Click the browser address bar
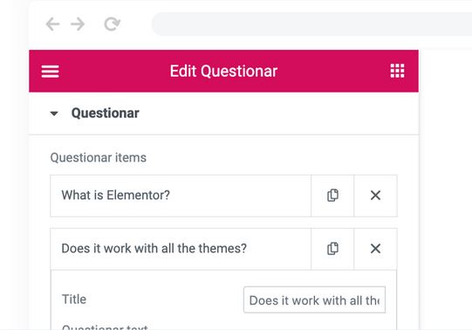472x330 pixels. point(311,24)
